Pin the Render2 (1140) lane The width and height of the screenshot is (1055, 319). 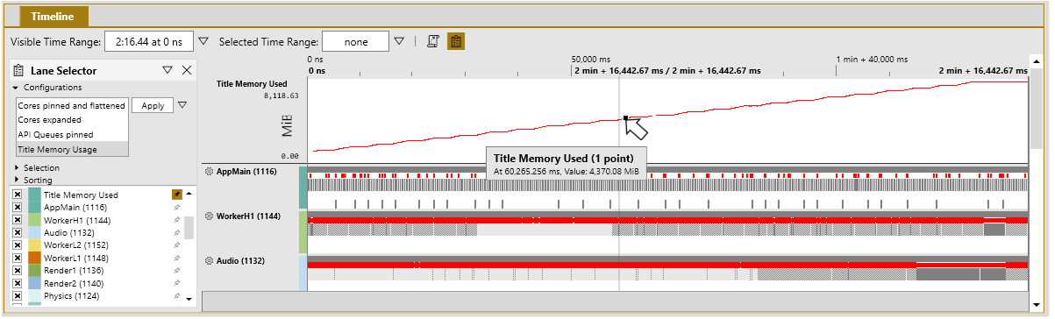pos(176,284)
